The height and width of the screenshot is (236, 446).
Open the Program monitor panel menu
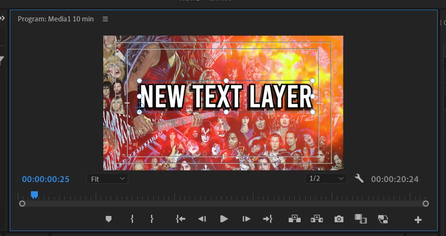pos(105,19)
